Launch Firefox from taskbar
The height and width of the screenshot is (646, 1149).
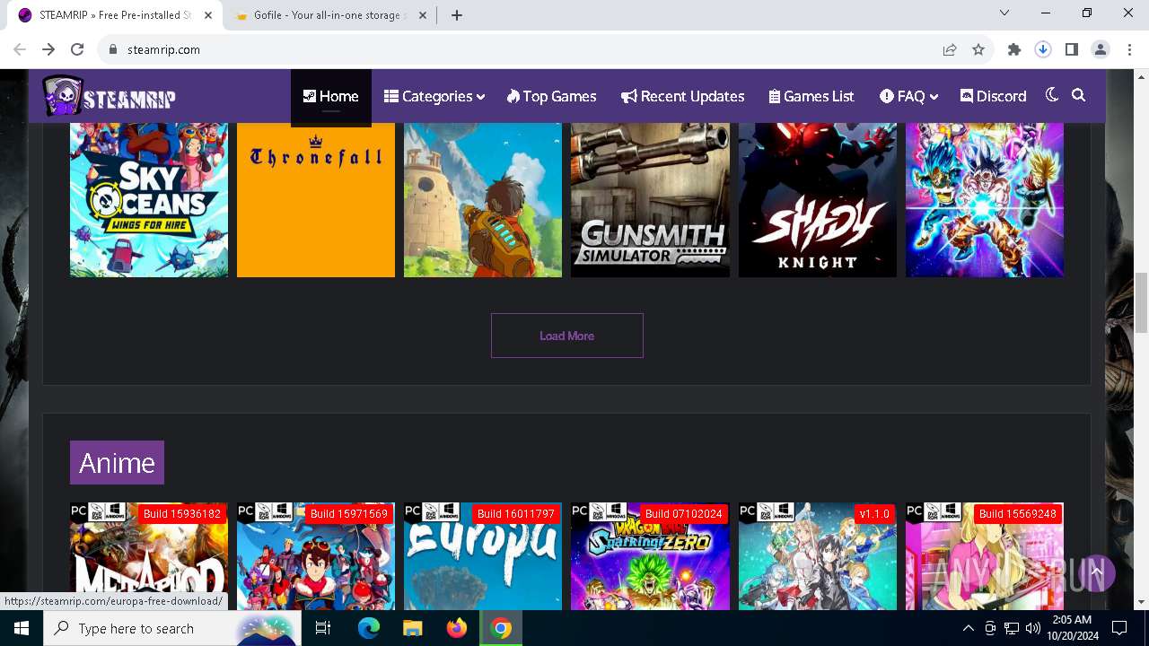tap(457, 628)
